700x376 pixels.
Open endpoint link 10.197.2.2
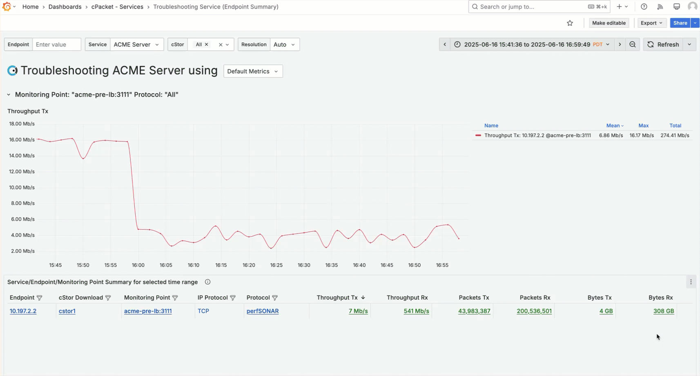23,311
